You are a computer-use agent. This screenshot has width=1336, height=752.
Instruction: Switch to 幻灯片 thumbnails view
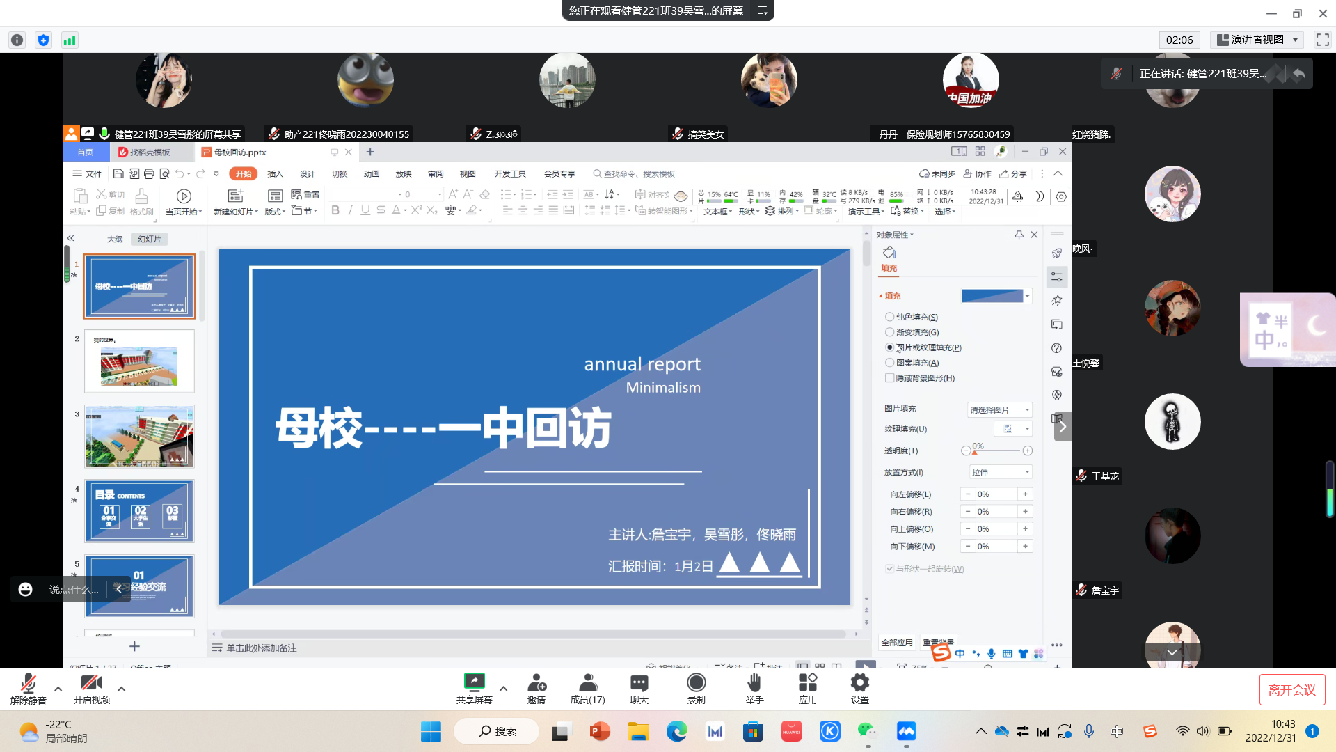[149, 239]
